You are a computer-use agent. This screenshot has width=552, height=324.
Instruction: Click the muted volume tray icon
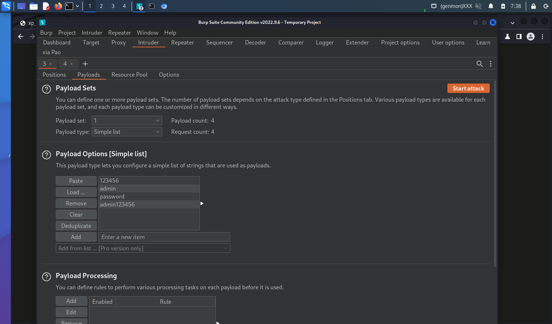(479, 6)
